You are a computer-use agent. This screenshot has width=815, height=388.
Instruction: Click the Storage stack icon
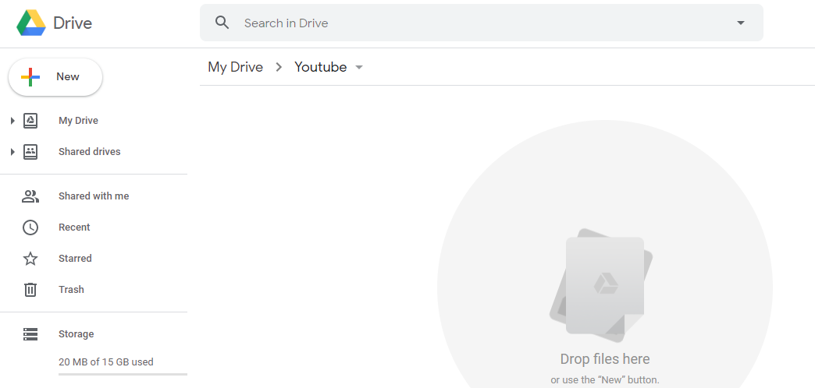30,334
